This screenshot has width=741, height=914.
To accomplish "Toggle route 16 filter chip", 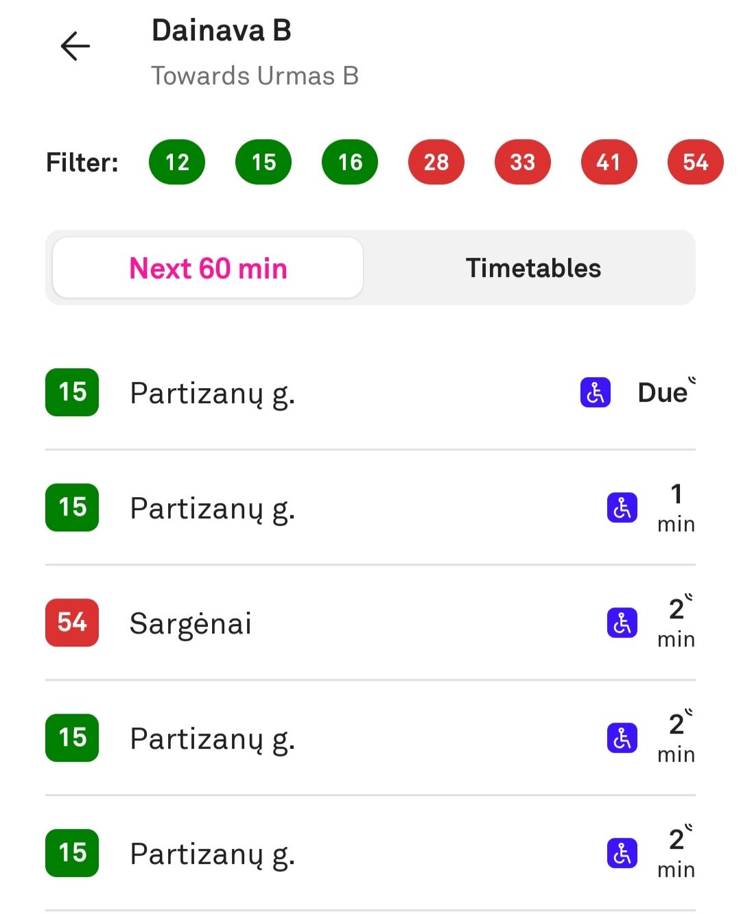I will tap(350, 163).
